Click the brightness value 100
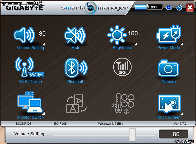The image size is (196, 144). click(x=133, y=33)
